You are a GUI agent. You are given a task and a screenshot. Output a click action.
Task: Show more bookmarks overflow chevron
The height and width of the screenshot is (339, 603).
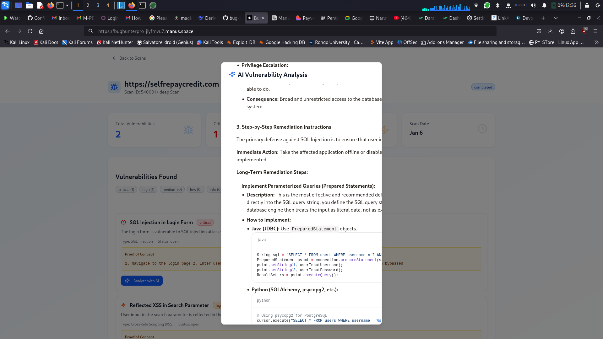[596, 42]
